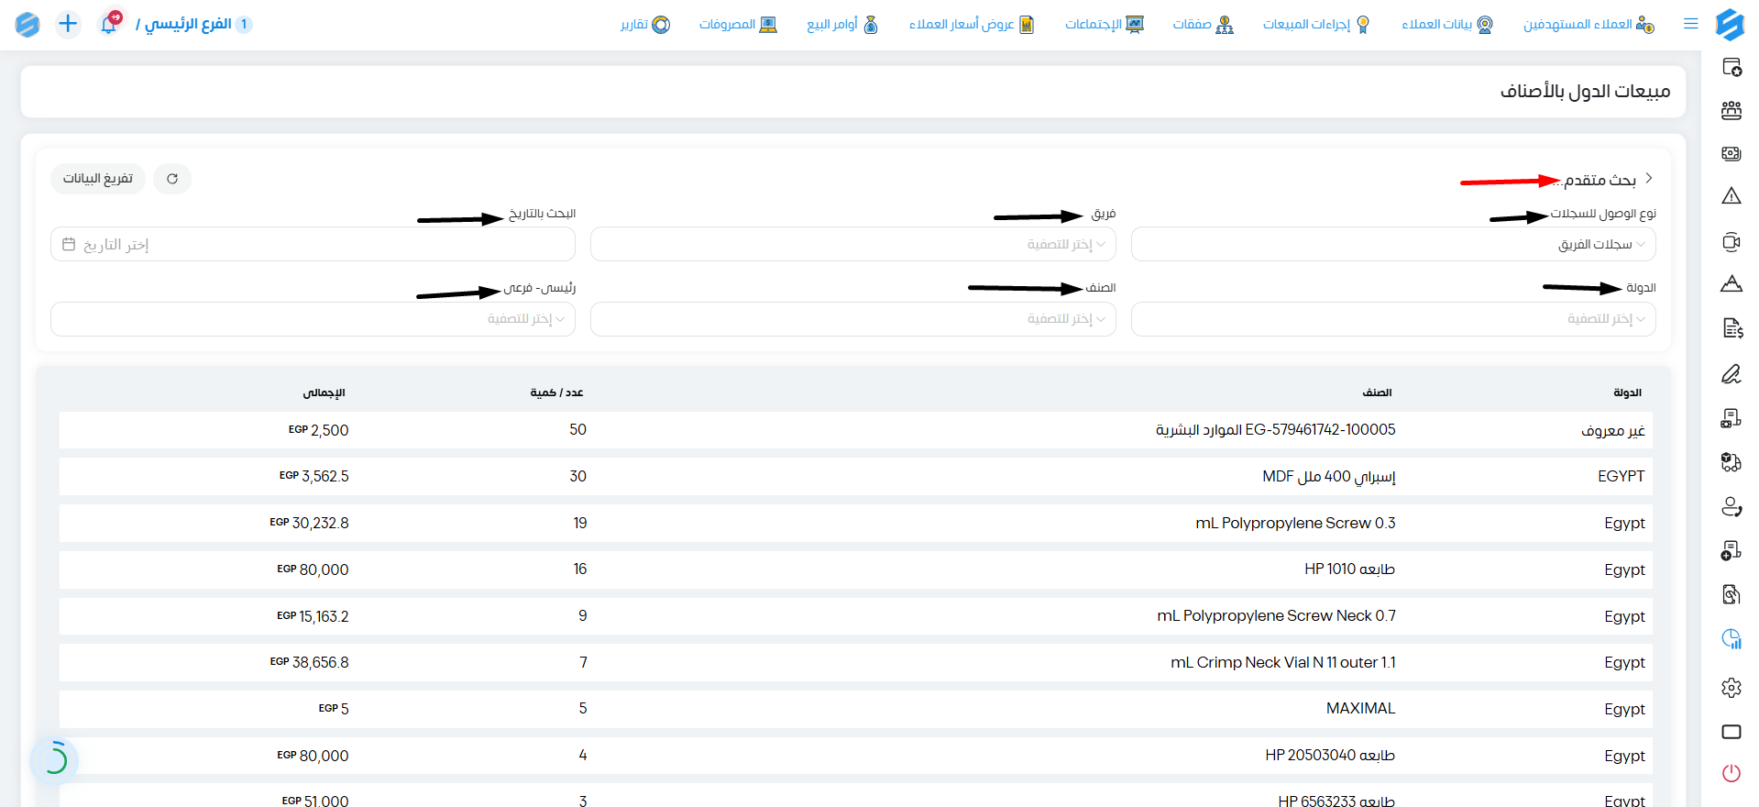Go to the صفقات menu item
The height and width of the screenshot is (807, 1759).
[x=1203, y=24]
